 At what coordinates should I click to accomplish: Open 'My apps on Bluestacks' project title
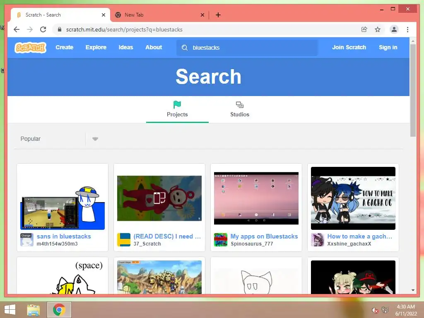[x=264, y=236]
